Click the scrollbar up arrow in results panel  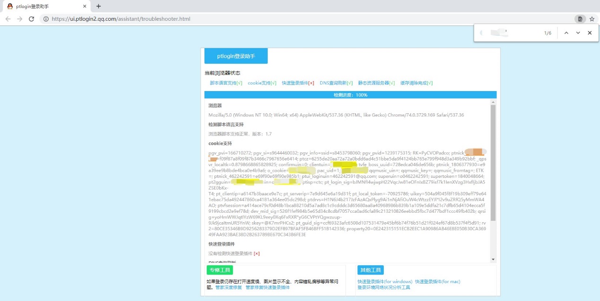[493, 101]
